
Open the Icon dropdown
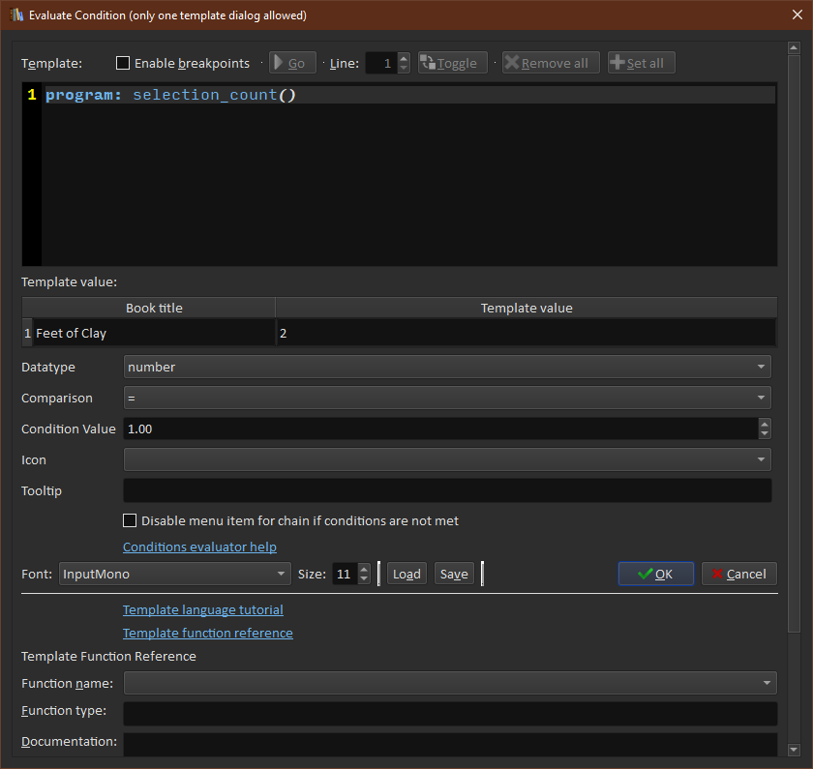pos(447,459)
